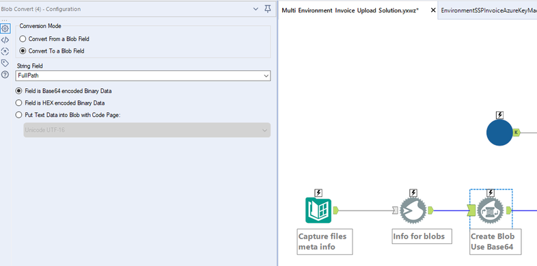Open the XML view icon
The image size is (537, 266).
coord(5,40)
